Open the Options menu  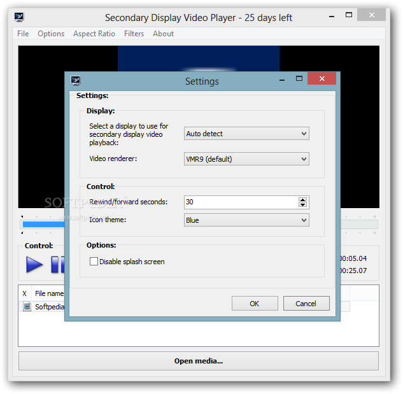51,34
